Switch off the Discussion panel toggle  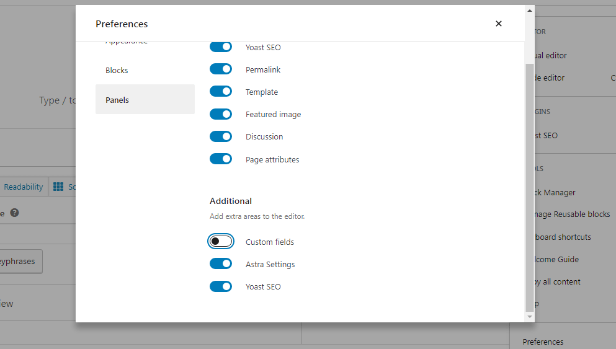point(221,136)
